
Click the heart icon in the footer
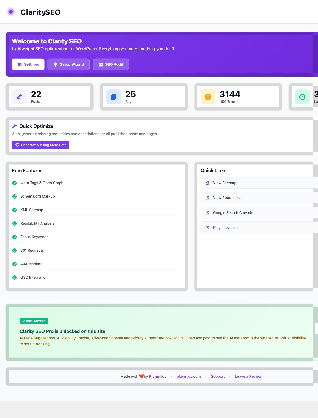(x=142, y=376)
